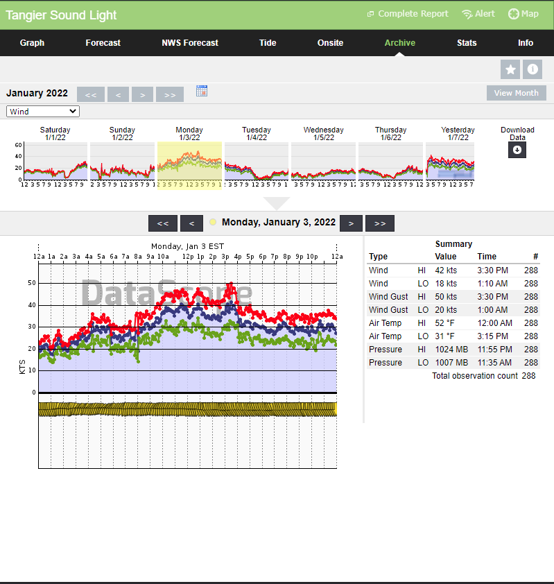
Task: Jump back a month with top << button
Action: [91, 94]
